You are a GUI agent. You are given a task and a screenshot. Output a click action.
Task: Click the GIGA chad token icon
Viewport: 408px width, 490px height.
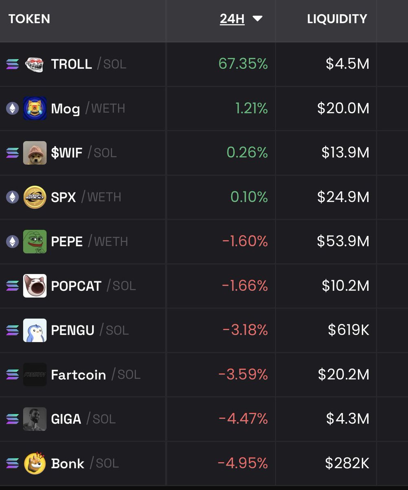tap(35, 419)
